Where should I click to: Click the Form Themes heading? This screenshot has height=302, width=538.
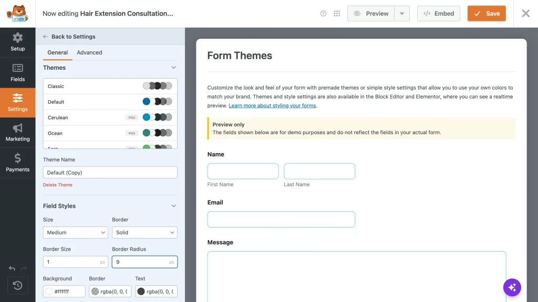tap(240, 56)
